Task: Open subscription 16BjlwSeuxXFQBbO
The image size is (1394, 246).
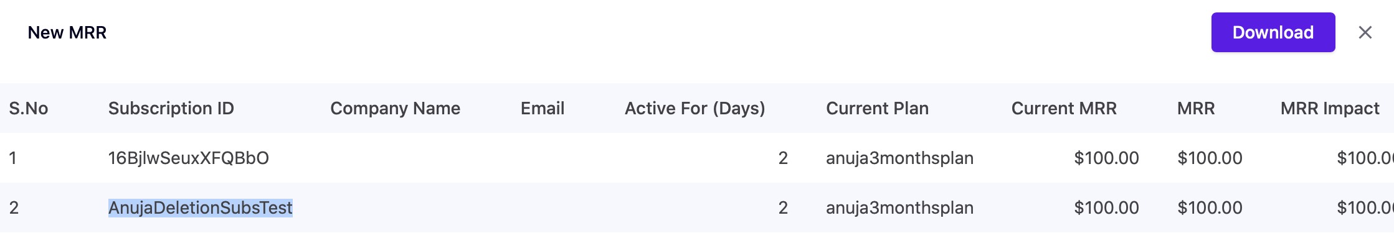Action: [x=189, y=158]
